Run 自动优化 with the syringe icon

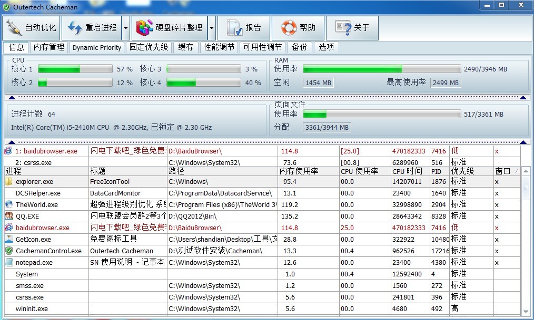31,28
